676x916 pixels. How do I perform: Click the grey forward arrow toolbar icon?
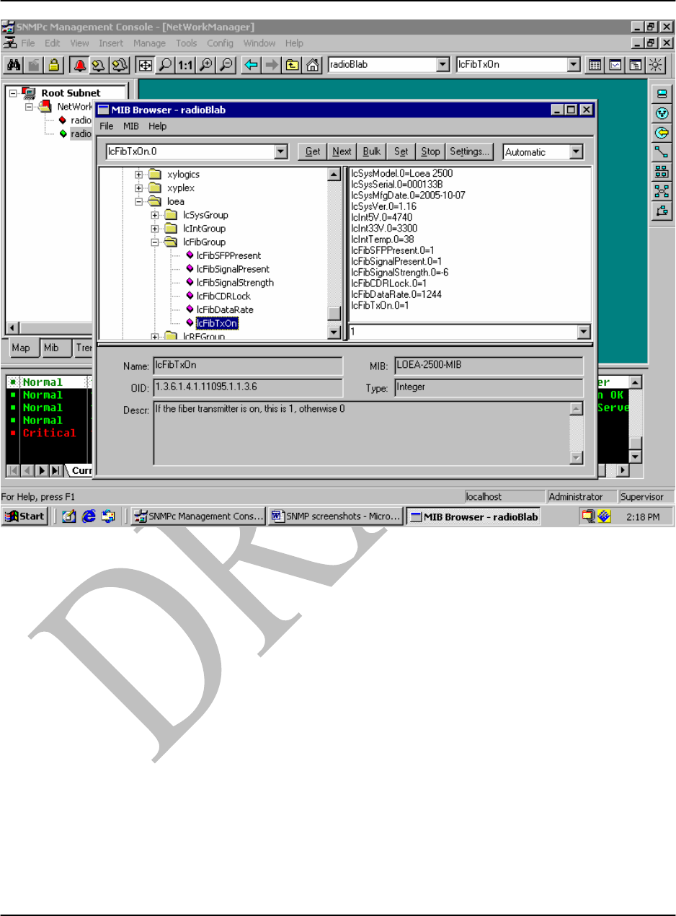[x=272, y=65]
